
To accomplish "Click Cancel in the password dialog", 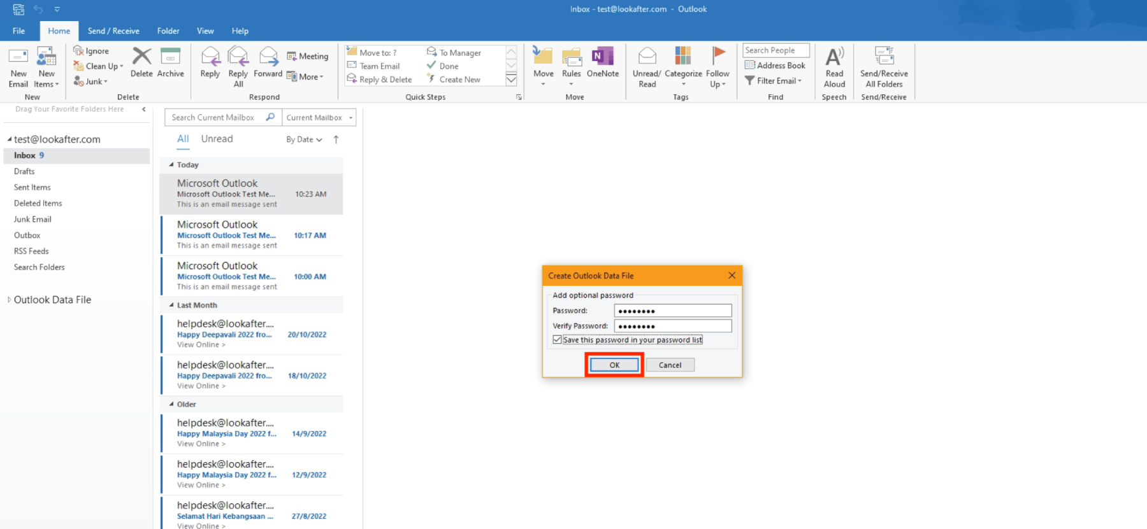I will click(670, 365).
